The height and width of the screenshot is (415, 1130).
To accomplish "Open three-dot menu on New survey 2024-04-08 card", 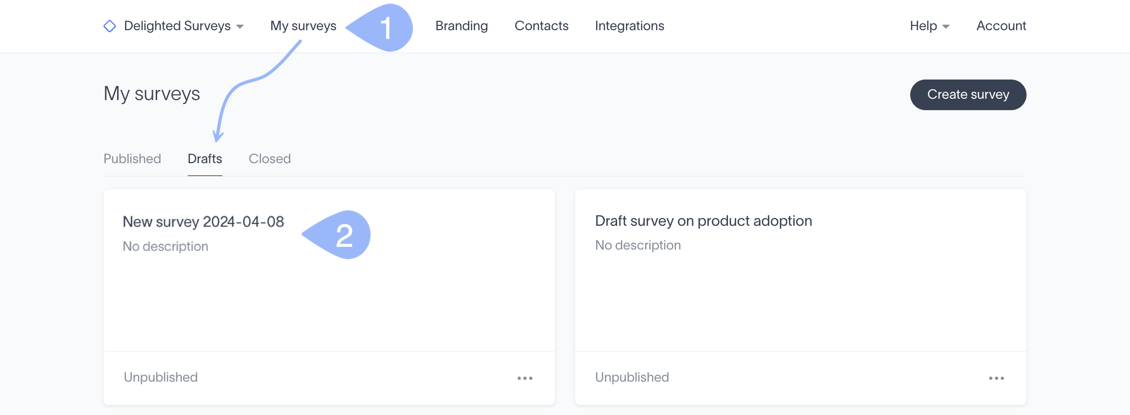I will 525,378.
